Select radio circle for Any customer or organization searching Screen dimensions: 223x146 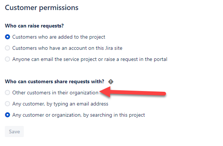click(7, 115)
